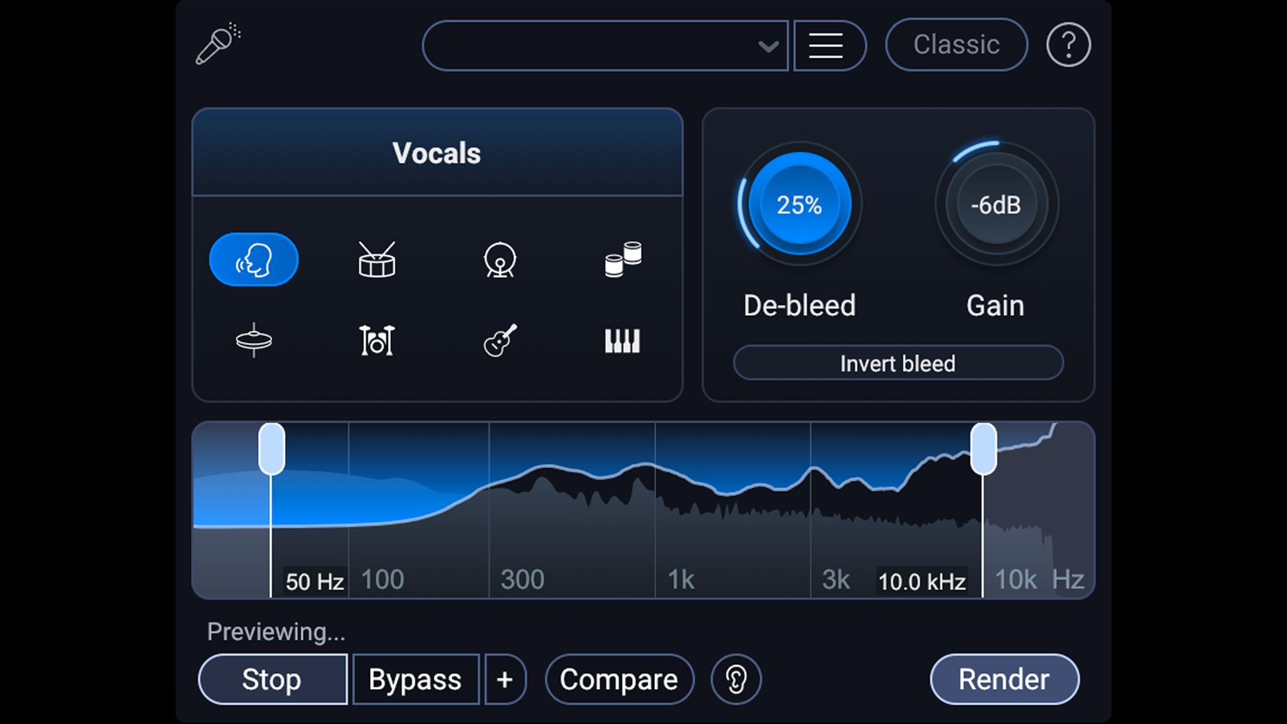Click the De-bleed 25% knob
The image size is (1287, 724).
(x=799, y=204)
